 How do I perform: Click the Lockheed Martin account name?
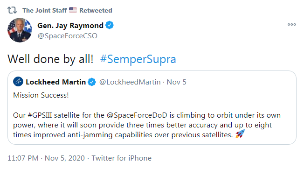(56, 82)
